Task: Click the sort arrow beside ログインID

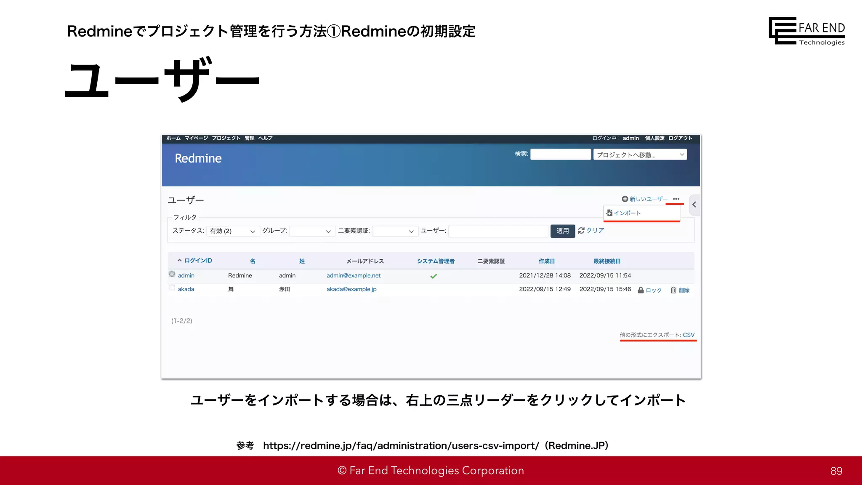Action: [179, 261]
